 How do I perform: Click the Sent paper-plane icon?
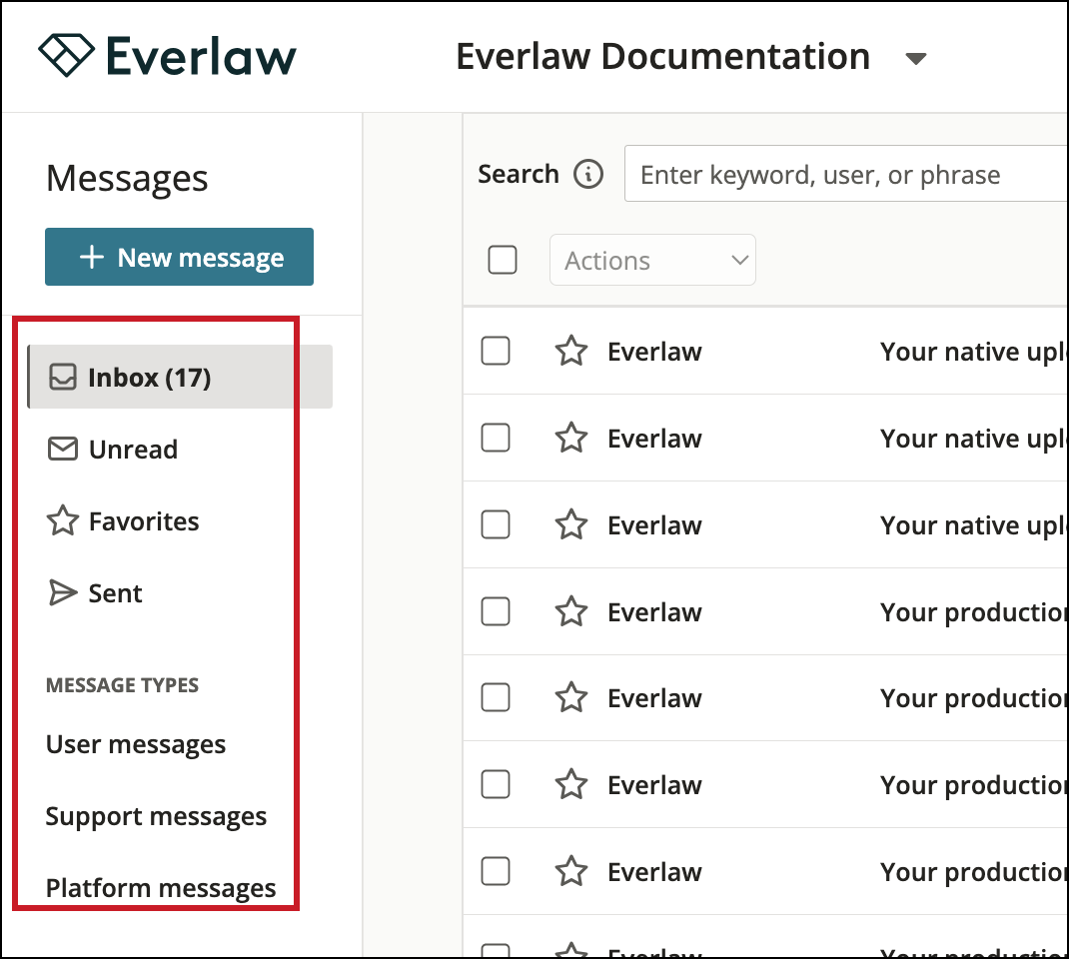[x=63, y=593]
